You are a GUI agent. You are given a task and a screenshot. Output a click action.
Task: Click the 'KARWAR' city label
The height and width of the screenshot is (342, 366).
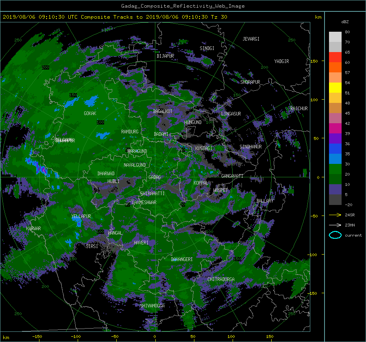click(x=33, y=229)
